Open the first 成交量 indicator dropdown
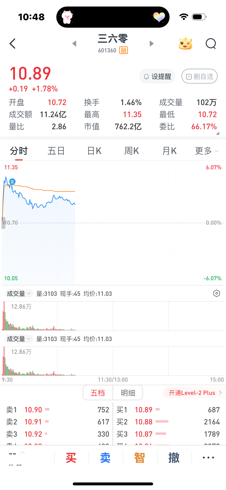This screenshot has height=490, width=226. pyautogui.click(x=19, y=294)
